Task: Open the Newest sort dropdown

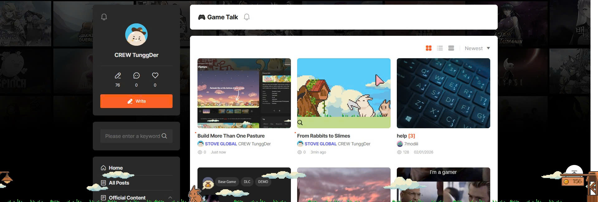Action: (x=477, y=48)
